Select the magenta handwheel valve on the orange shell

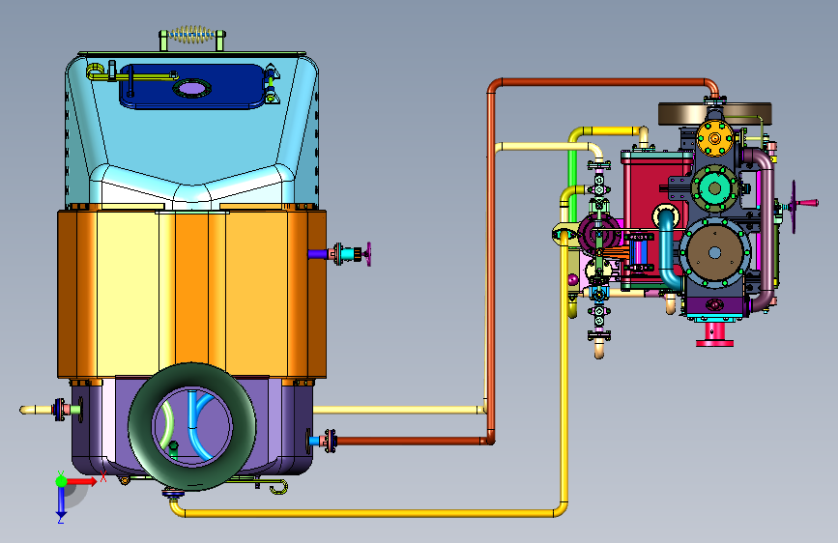point(369,254)
